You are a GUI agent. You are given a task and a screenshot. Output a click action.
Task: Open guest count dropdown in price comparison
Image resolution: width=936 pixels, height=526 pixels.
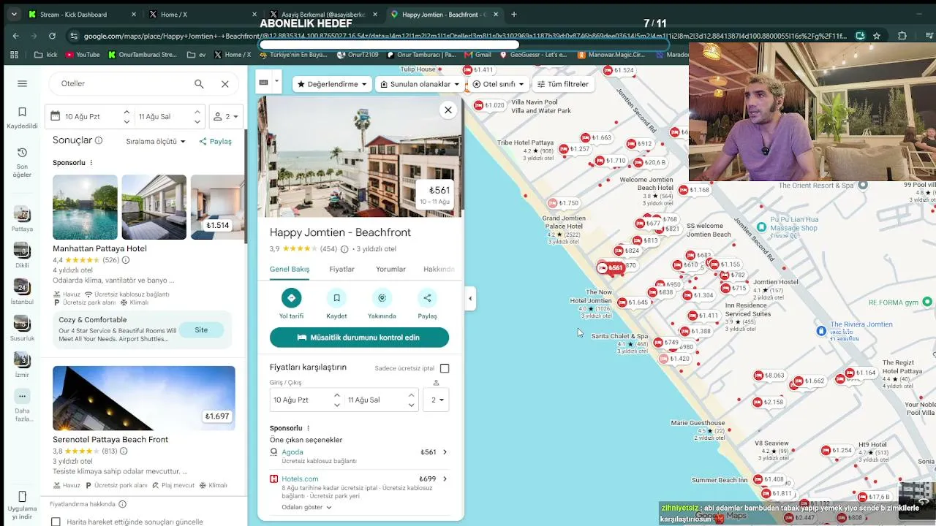click(x=436, y=400)
